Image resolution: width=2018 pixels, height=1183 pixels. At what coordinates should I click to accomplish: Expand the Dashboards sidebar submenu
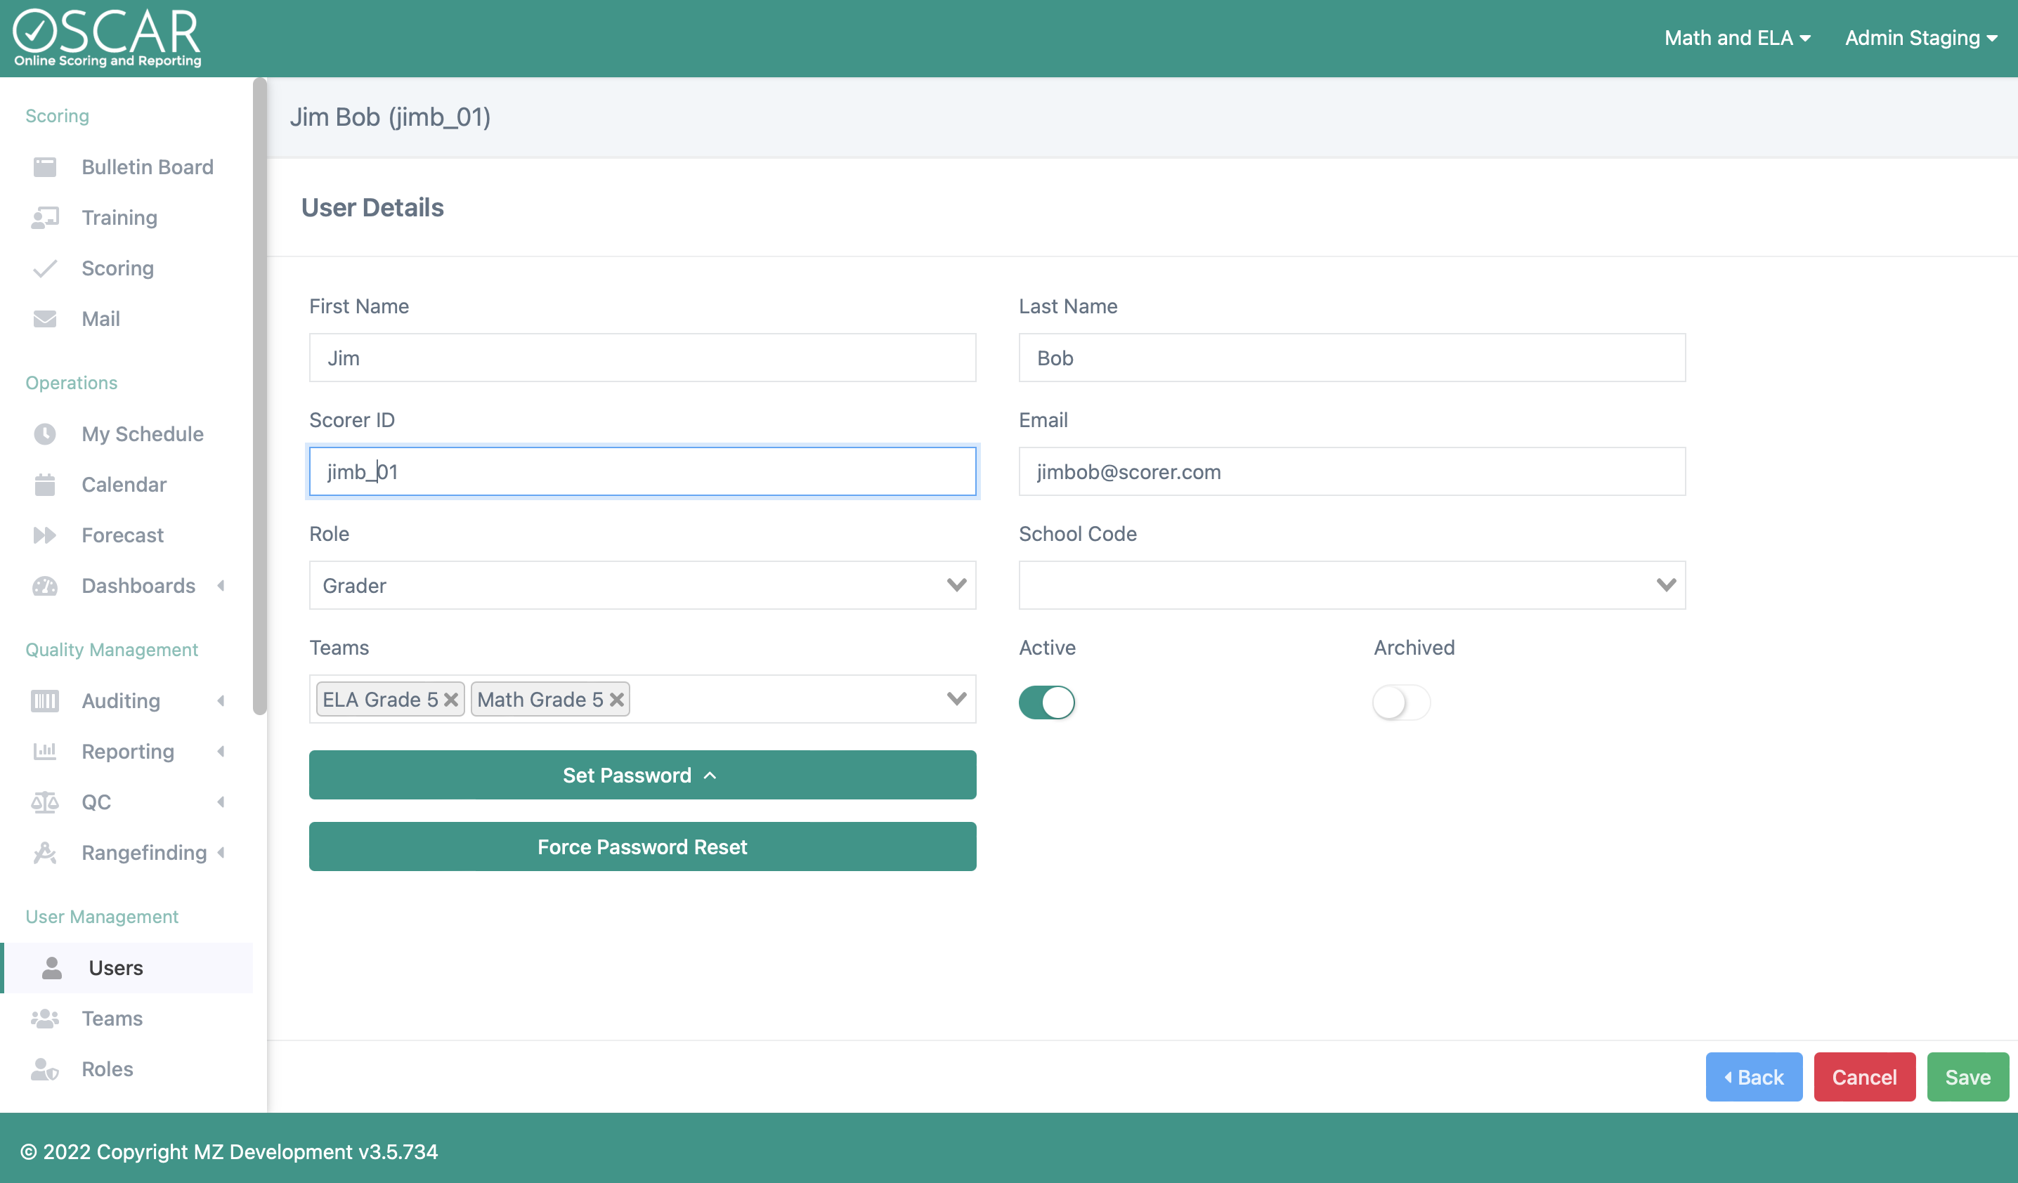click(138, 586)
